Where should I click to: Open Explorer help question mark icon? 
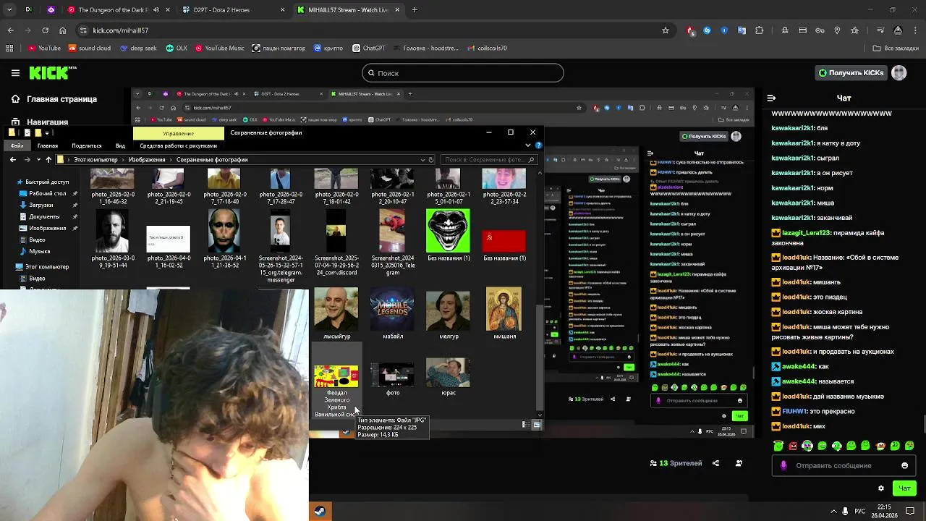538,145
